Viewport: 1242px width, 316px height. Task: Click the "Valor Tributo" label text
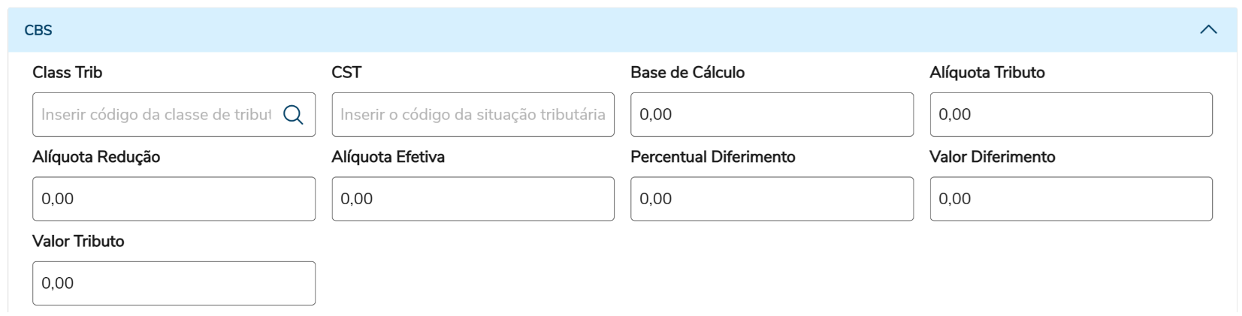point(78,241)
